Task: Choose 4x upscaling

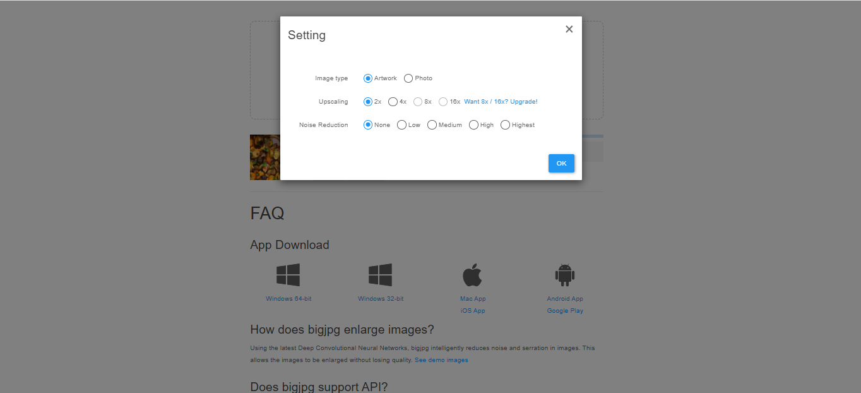Action: (x=393, y=102)
